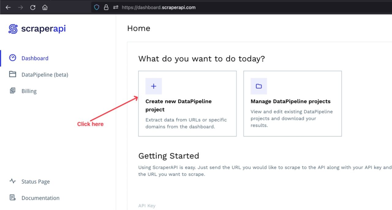
Task: Open site permissions icon in address bar
Action: point(115,7)
